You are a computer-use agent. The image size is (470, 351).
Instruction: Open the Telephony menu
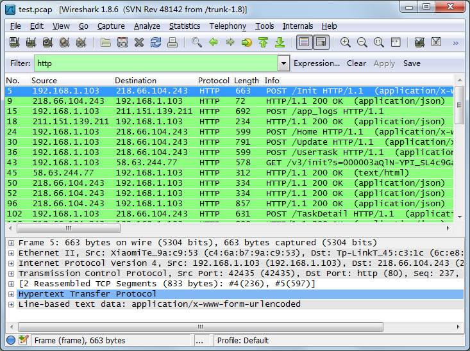pyautogui.click(x=228, y=26)
